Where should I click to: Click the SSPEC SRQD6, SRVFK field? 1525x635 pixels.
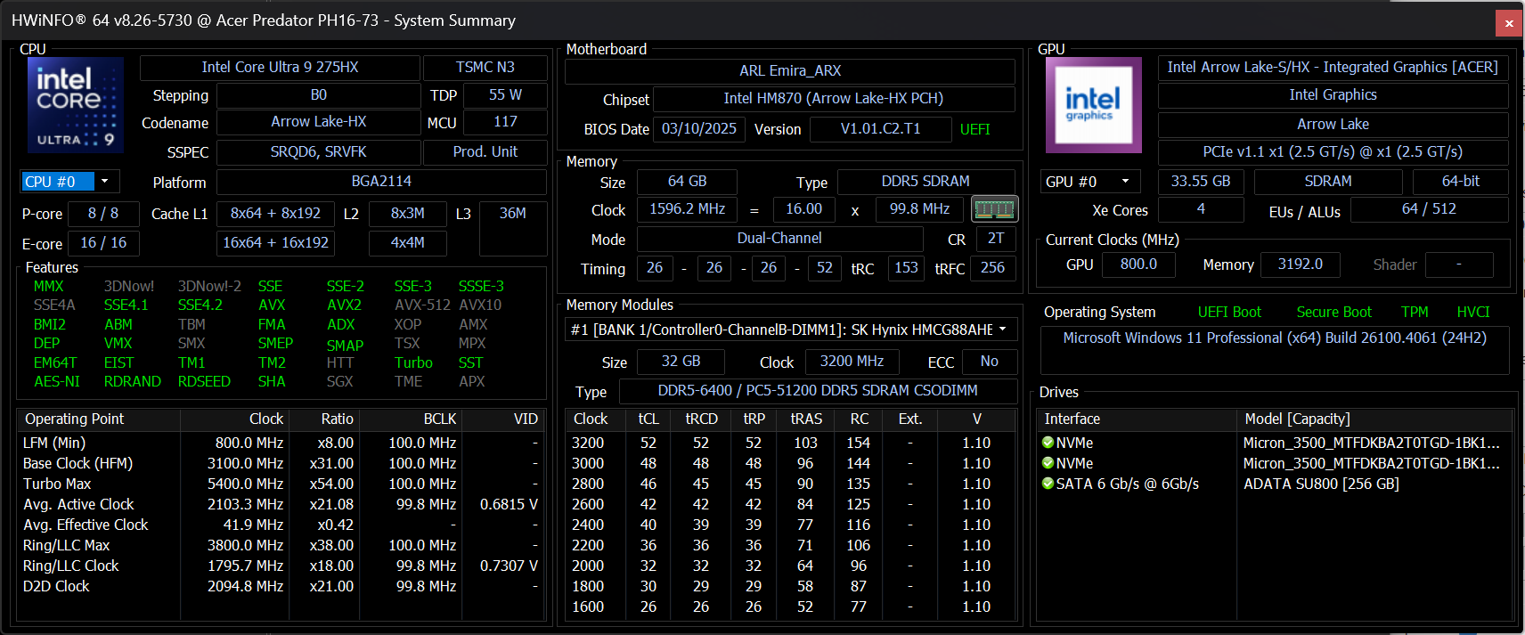tap(318, 152)
